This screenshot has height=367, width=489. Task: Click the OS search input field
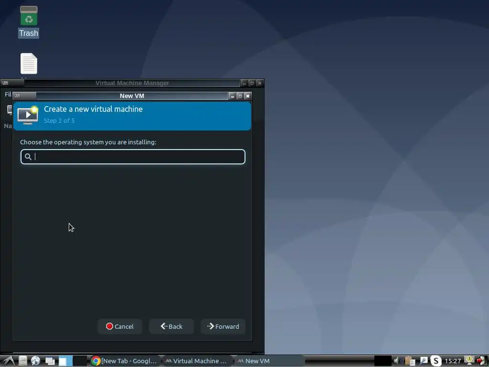133,157
